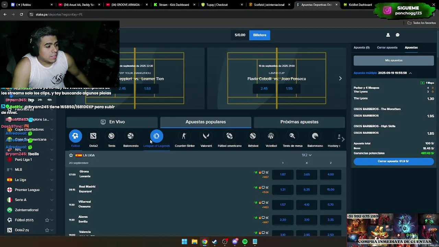Click the Billetera button
Screen dimensions: 439x247
[260, 35]
